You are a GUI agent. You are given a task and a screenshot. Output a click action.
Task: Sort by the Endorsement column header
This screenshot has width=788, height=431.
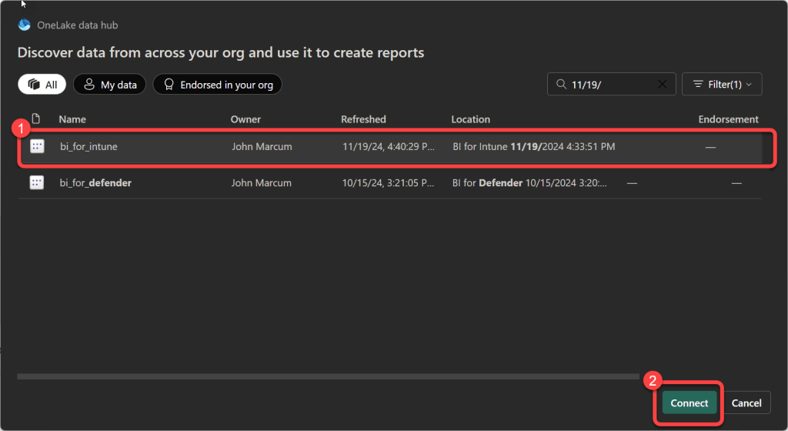coord(728,119)
